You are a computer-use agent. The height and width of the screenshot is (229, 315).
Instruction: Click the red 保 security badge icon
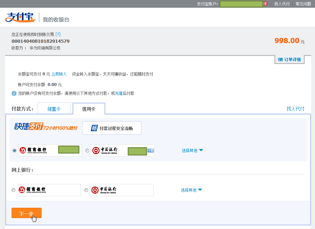tap(265, 4)
